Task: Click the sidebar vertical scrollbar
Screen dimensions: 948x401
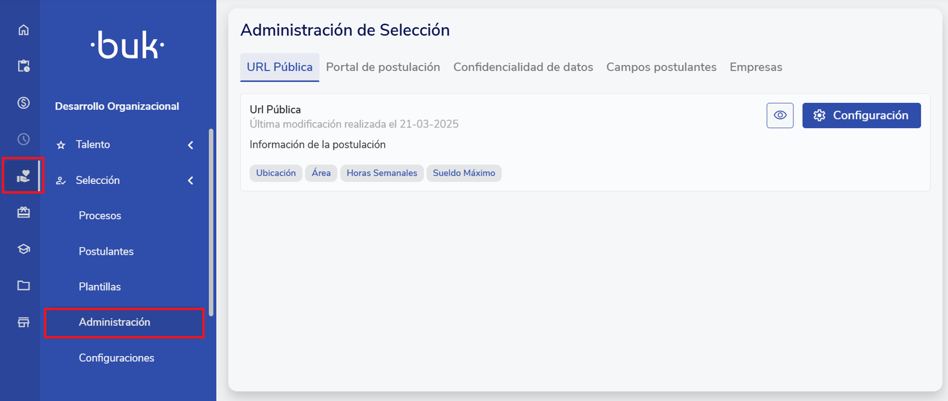Action: pyautogui.click(x=211, y=222)
